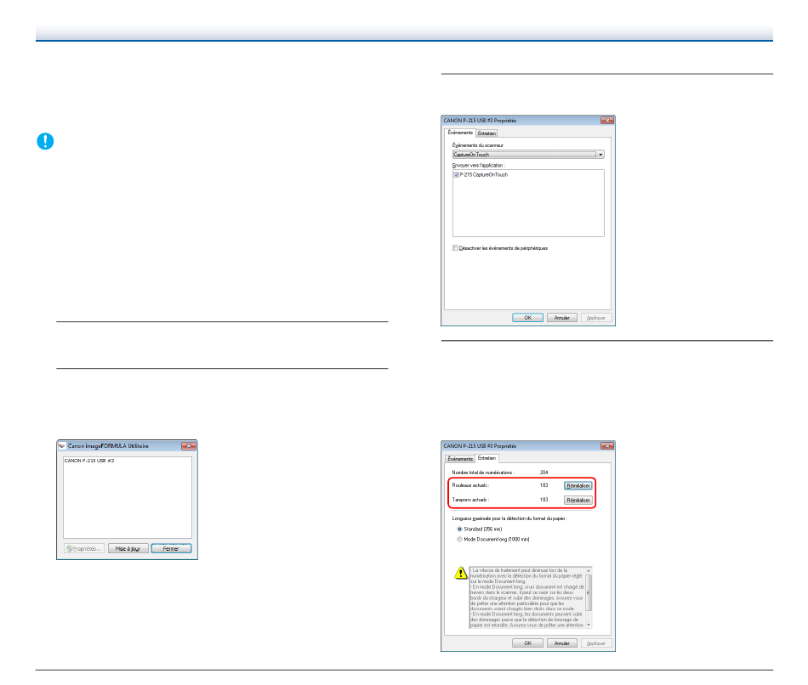
Task: Reset the Tampons actuels counter
Action: [x=578, y=500]
